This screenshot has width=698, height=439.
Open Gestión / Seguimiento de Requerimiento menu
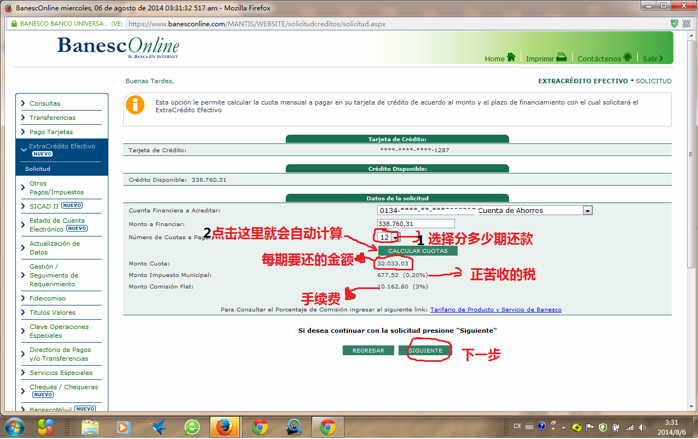(x=54, y=275)
